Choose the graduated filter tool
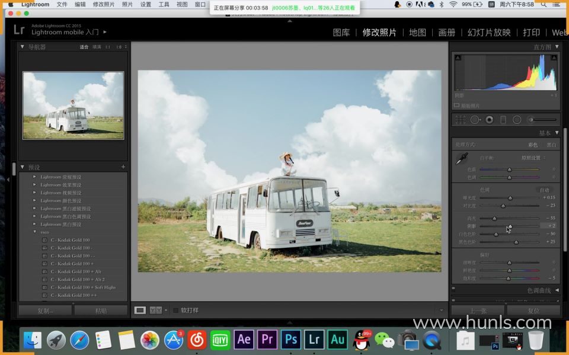569x355 pixels. 503,120
